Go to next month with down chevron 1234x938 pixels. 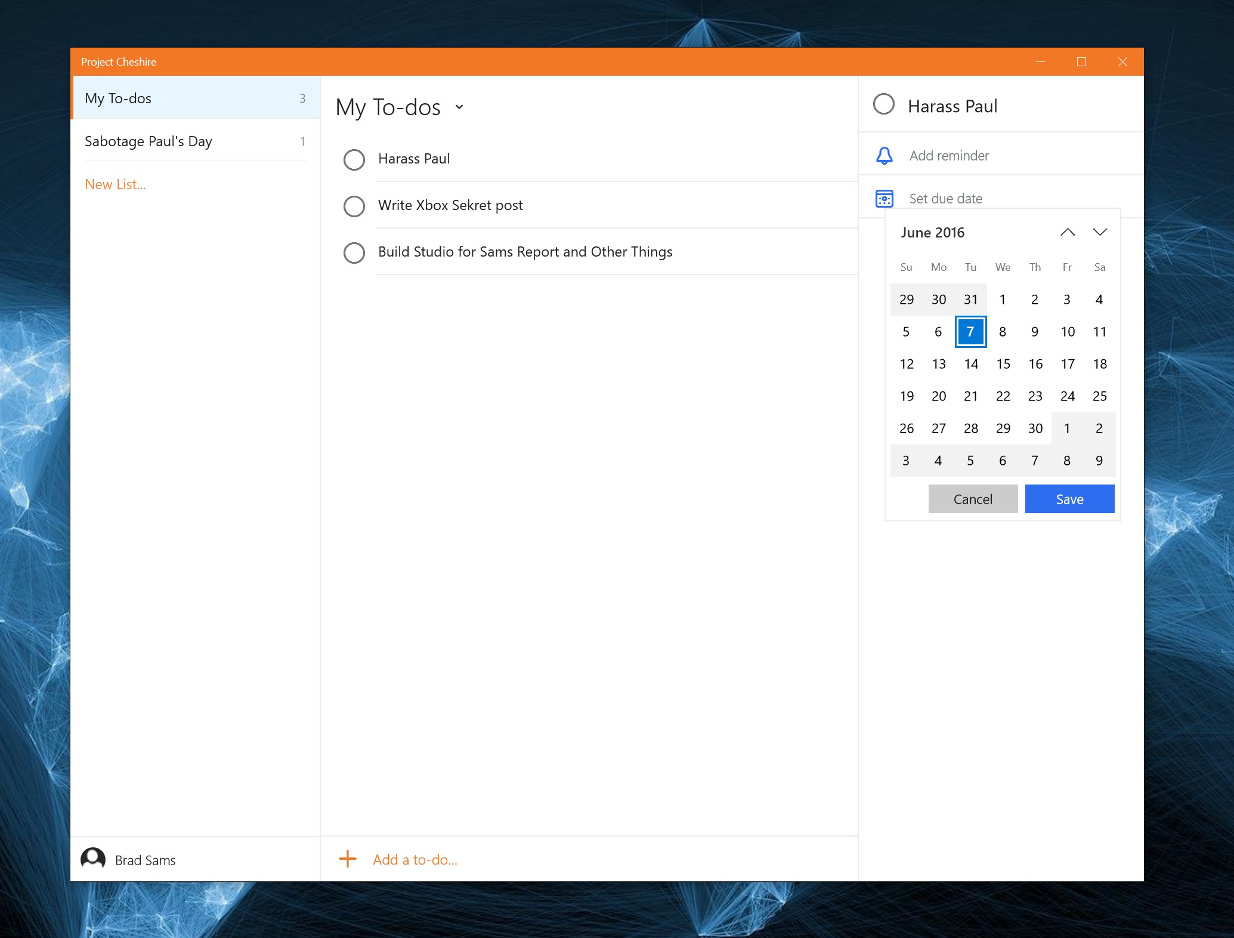(x=1100, y=232)
